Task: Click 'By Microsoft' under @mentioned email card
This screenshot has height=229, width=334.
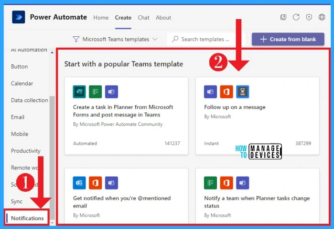Action: pos(86,215)
